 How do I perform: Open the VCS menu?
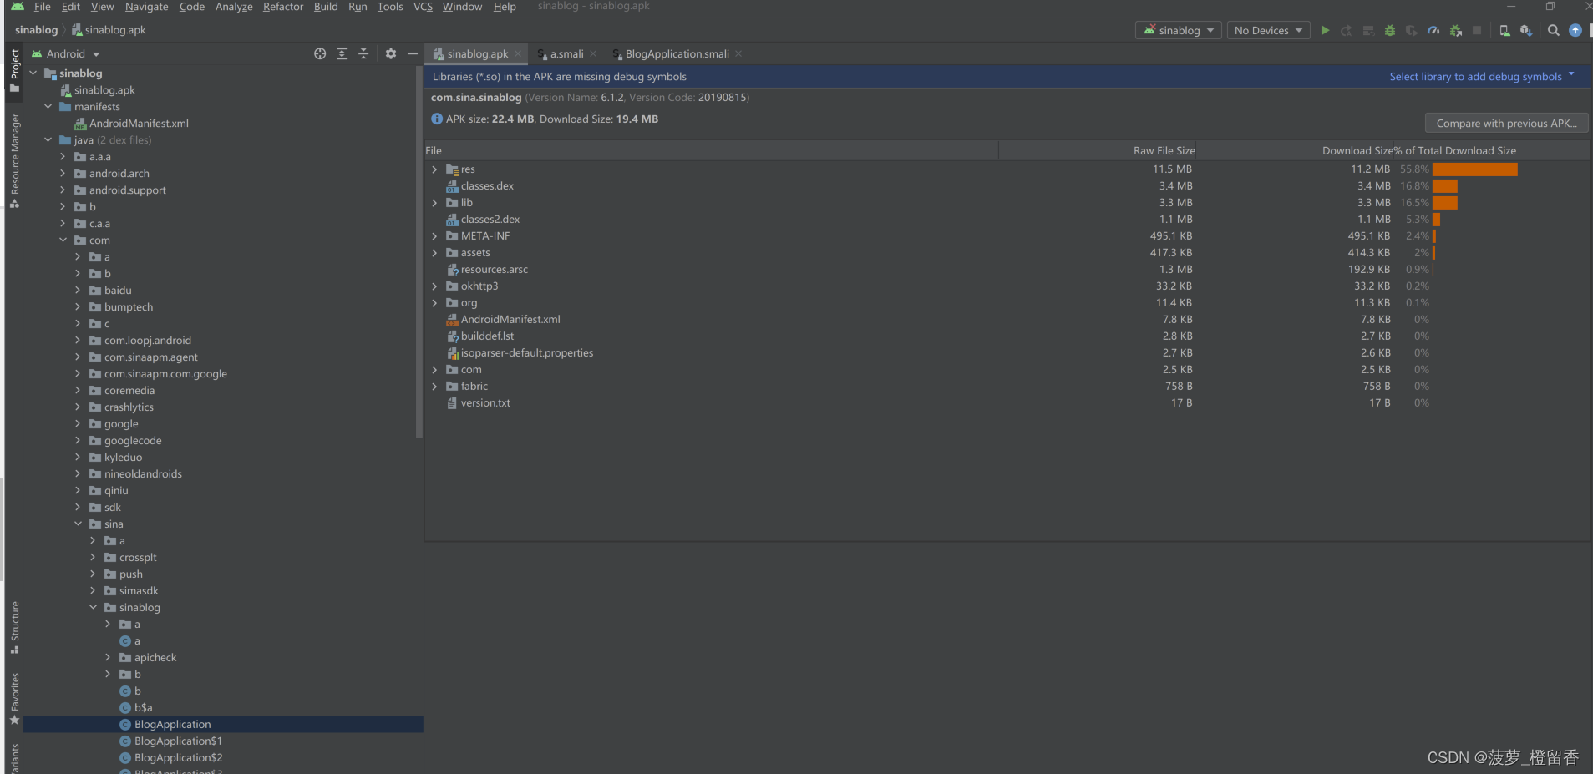point(424,7)
